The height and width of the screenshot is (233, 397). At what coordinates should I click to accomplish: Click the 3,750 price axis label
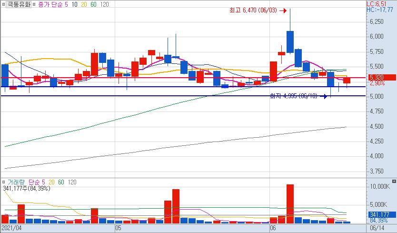tap(377, 172)
